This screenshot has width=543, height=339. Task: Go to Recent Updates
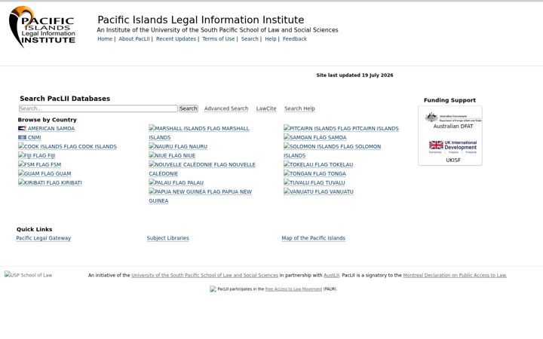coord(176,38)
